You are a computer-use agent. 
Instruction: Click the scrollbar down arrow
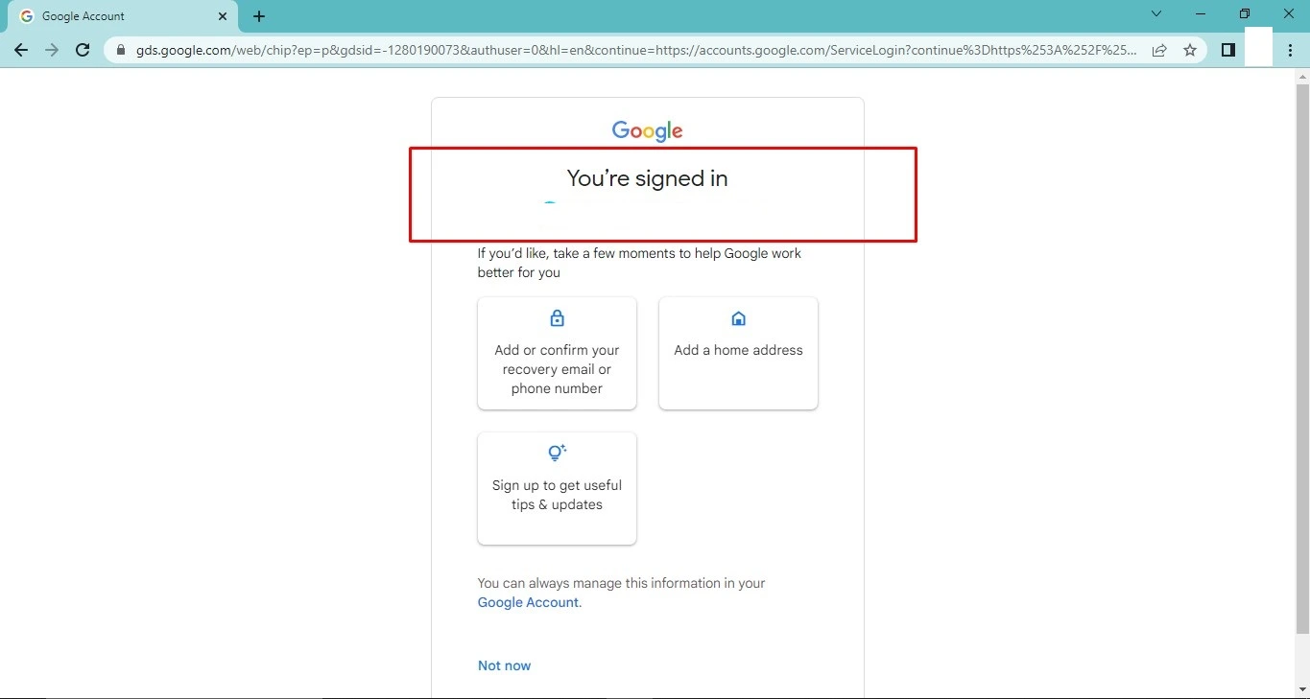(x=1301, y=689)
